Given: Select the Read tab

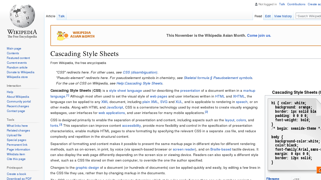Looking at the screenshot, I should [258, 16].
